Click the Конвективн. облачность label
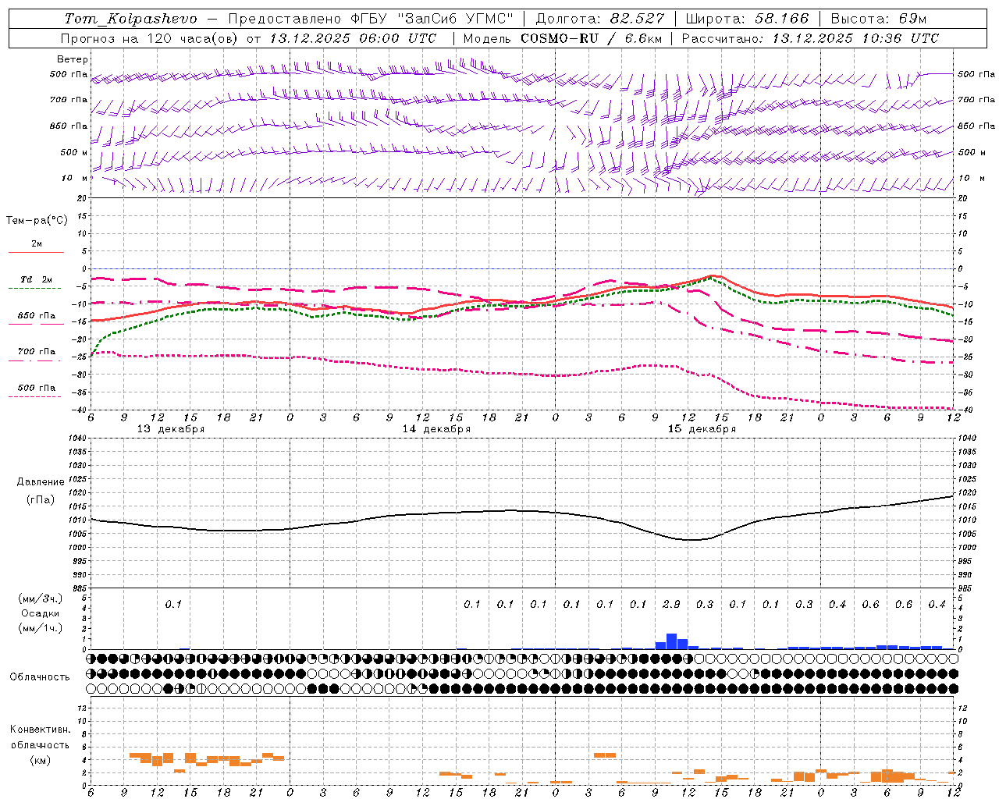Image resolution: width=999 pixels, height=799 pixels. point(40,737)
